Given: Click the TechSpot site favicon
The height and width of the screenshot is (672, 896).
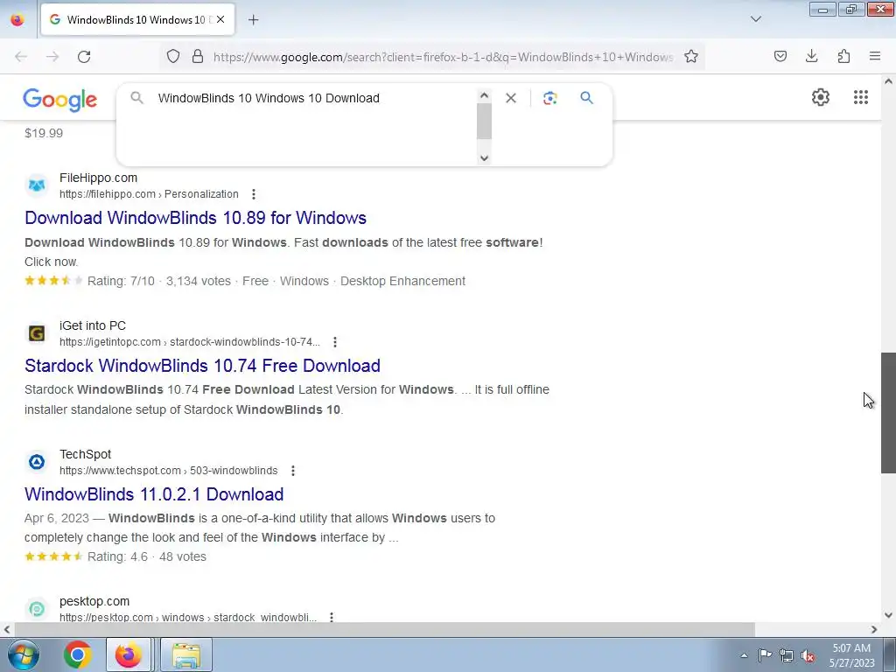Looking at the screenshot, I should point(37,462).
